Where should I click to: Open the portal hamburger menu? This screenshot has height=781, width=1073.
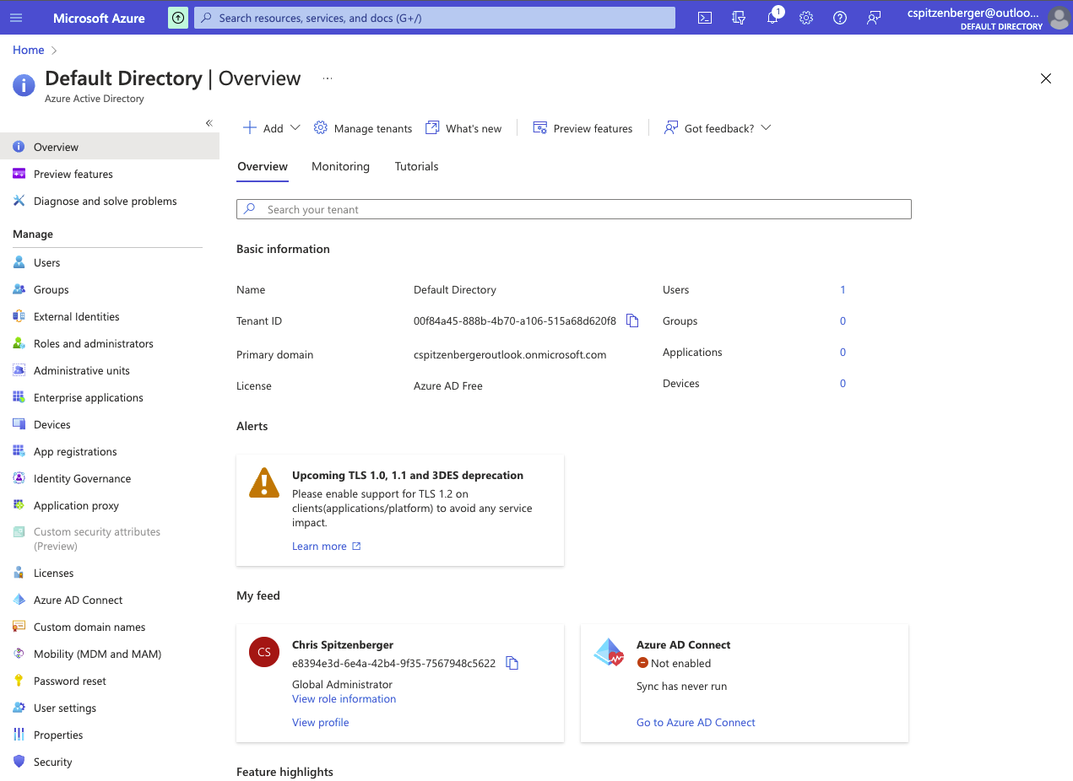click(x=16, y=17)
